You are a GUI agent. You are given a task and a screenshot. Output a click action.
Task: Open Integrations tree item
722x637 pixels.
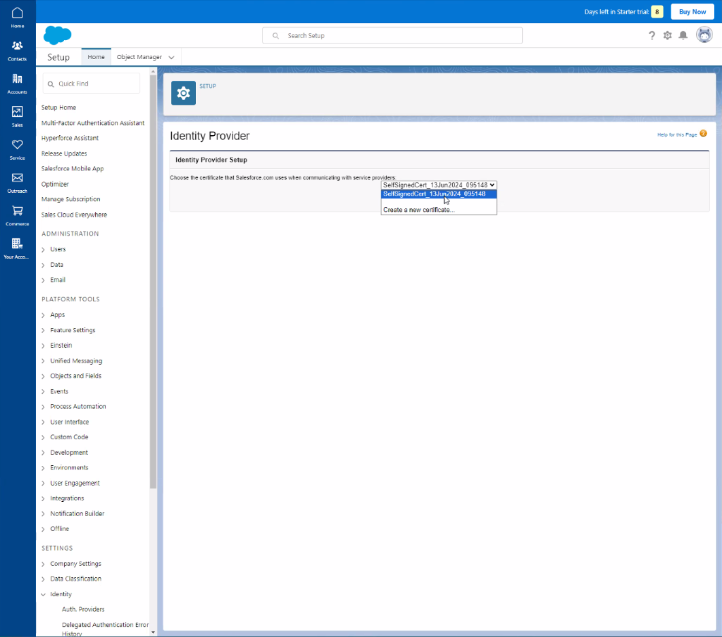(67, 498)
